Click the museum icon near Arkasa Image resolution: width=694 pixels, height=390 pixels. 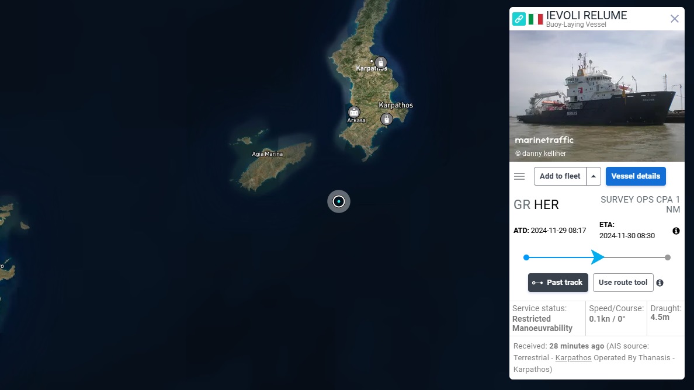[353, 112]
